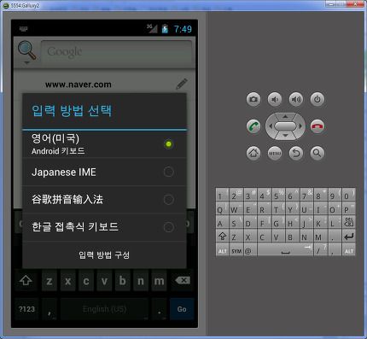This screenshot has width=367, height=339.
Task: Select 영어(미국) Android 키보드 radio option
Action: [104, 144]
